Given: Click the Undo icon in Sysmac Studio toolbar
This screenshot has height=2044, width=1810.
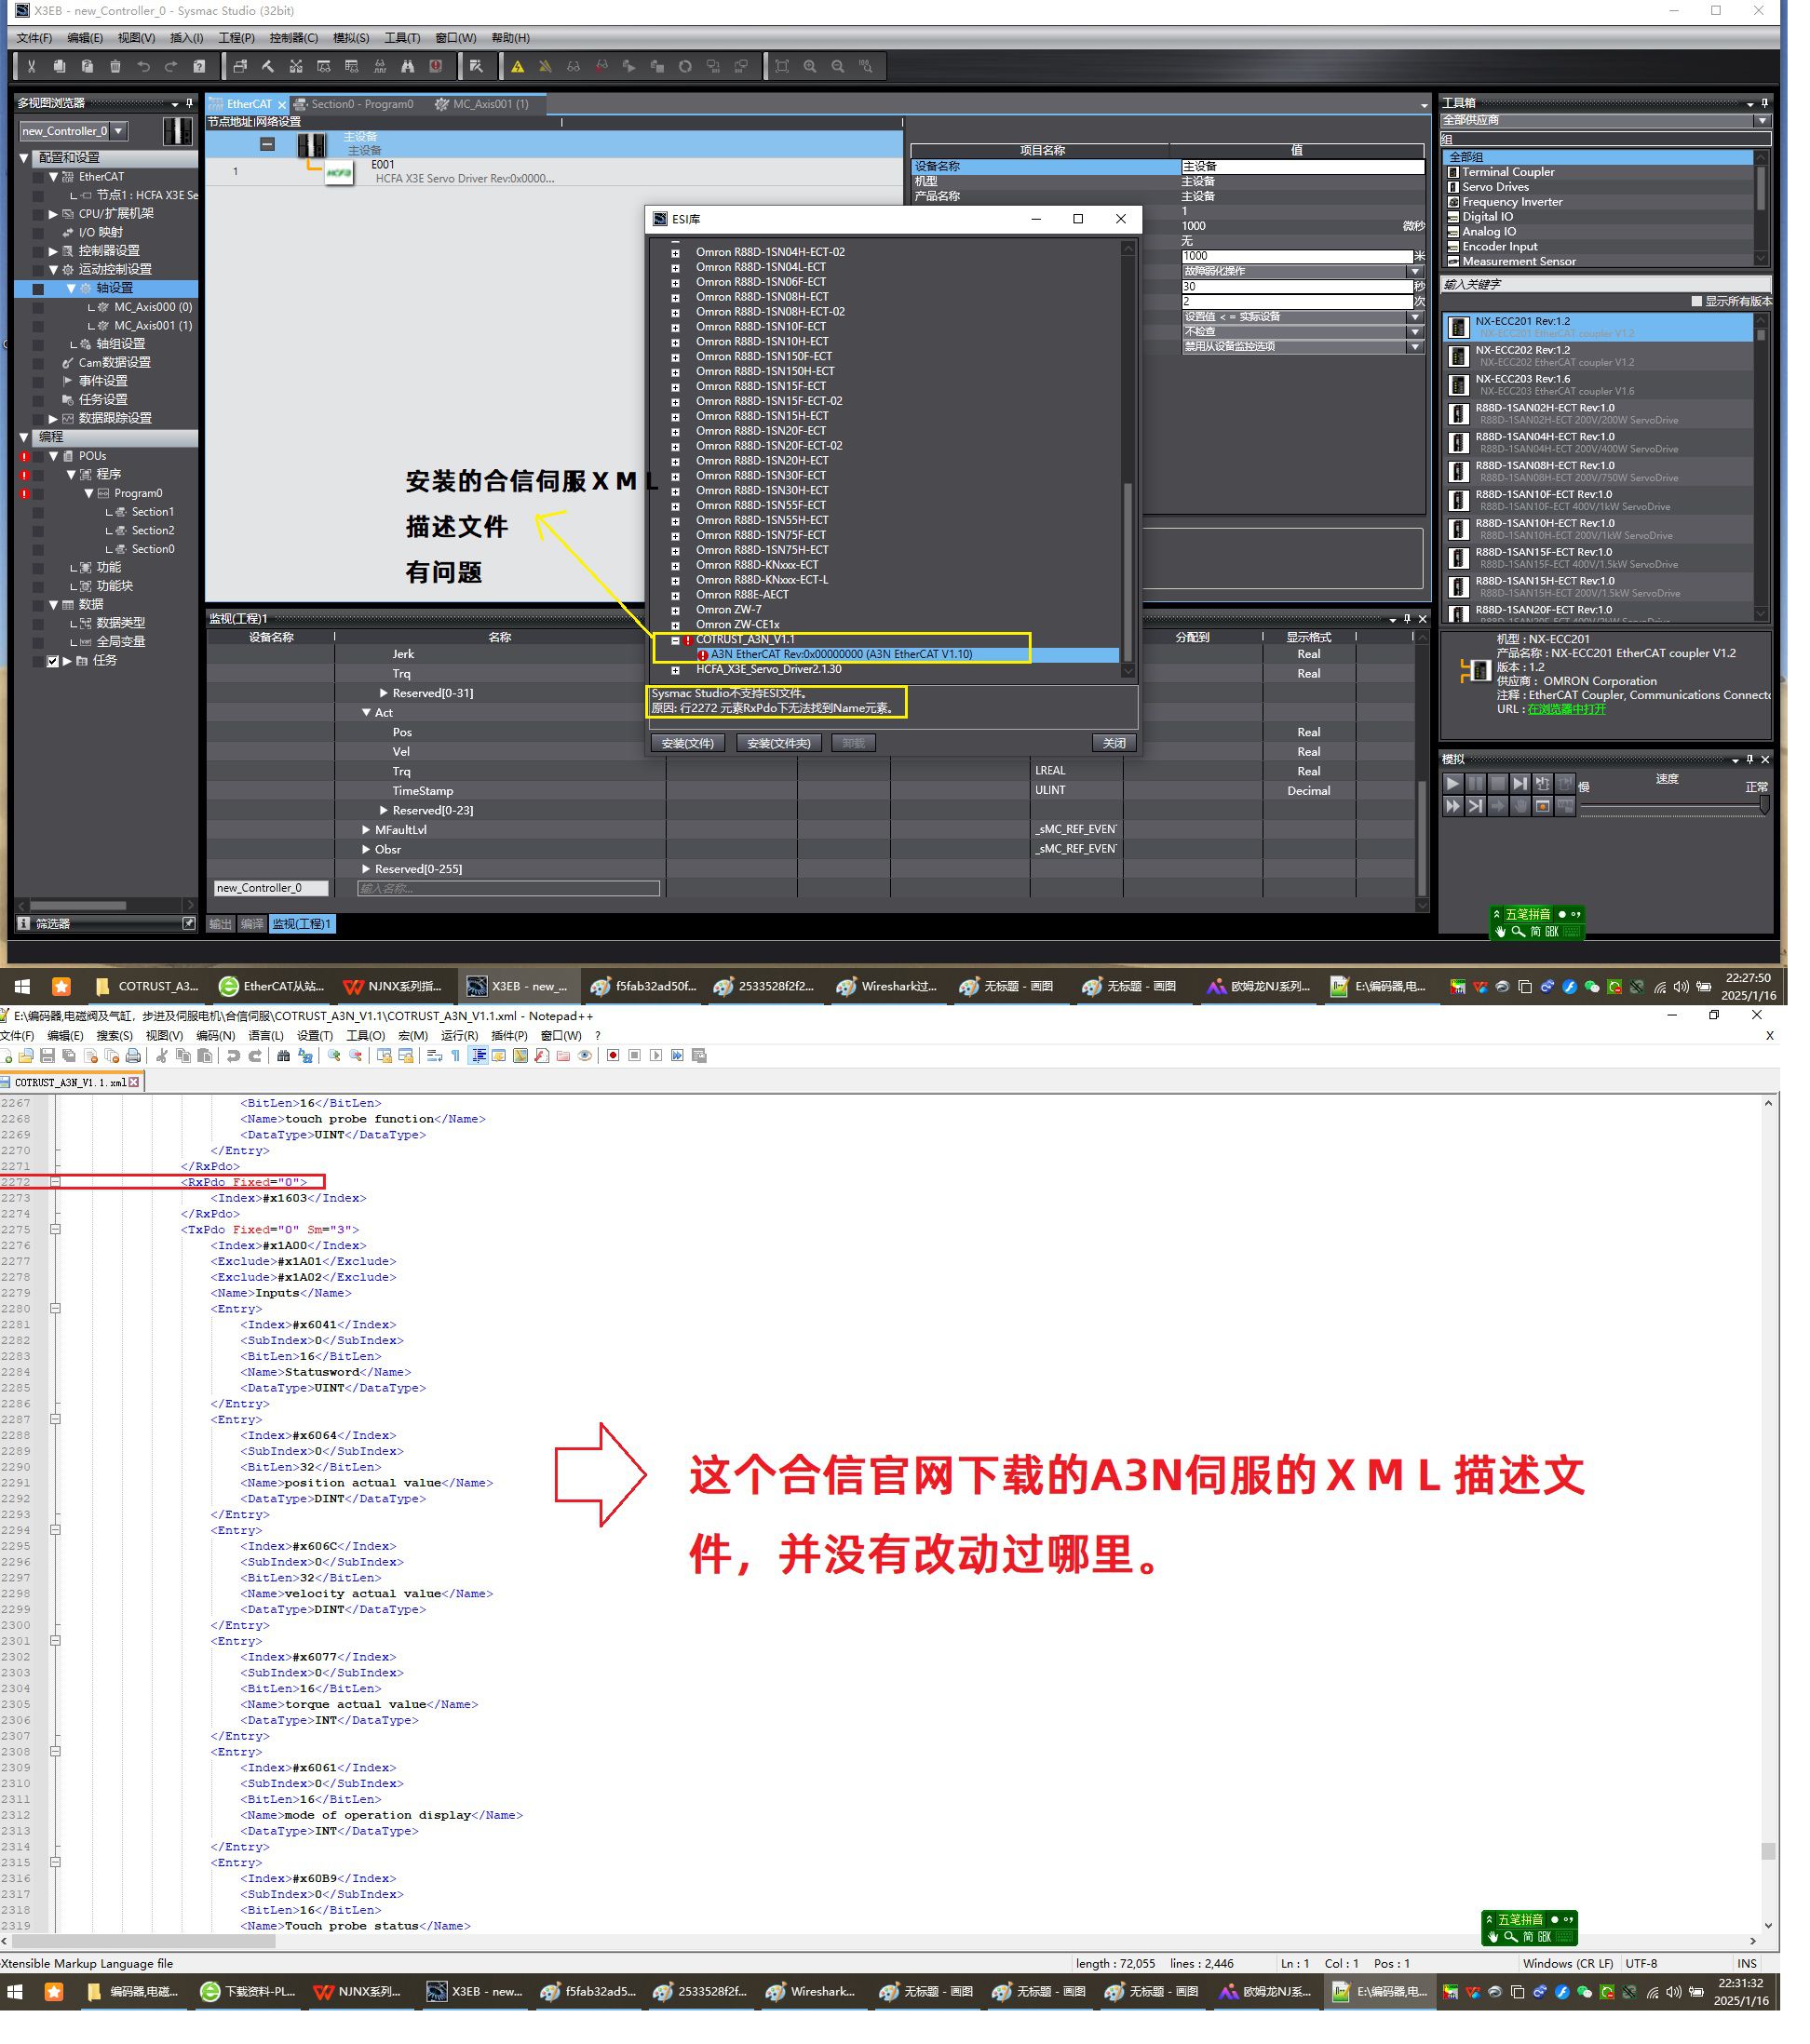Looking at the screenshot, I should tap(143, 67).
